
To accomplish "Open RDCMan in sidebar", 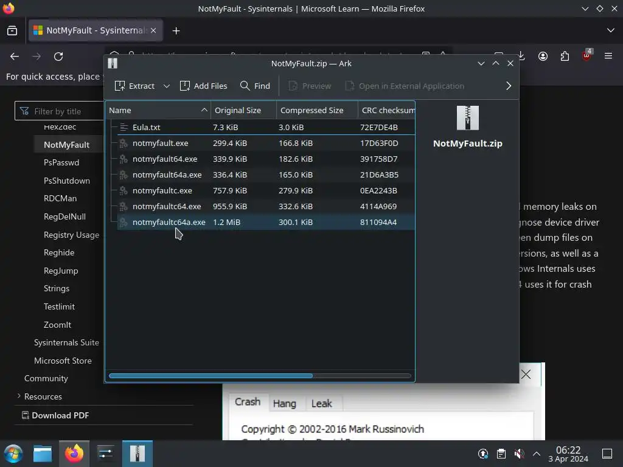I will tap(60, 199).
